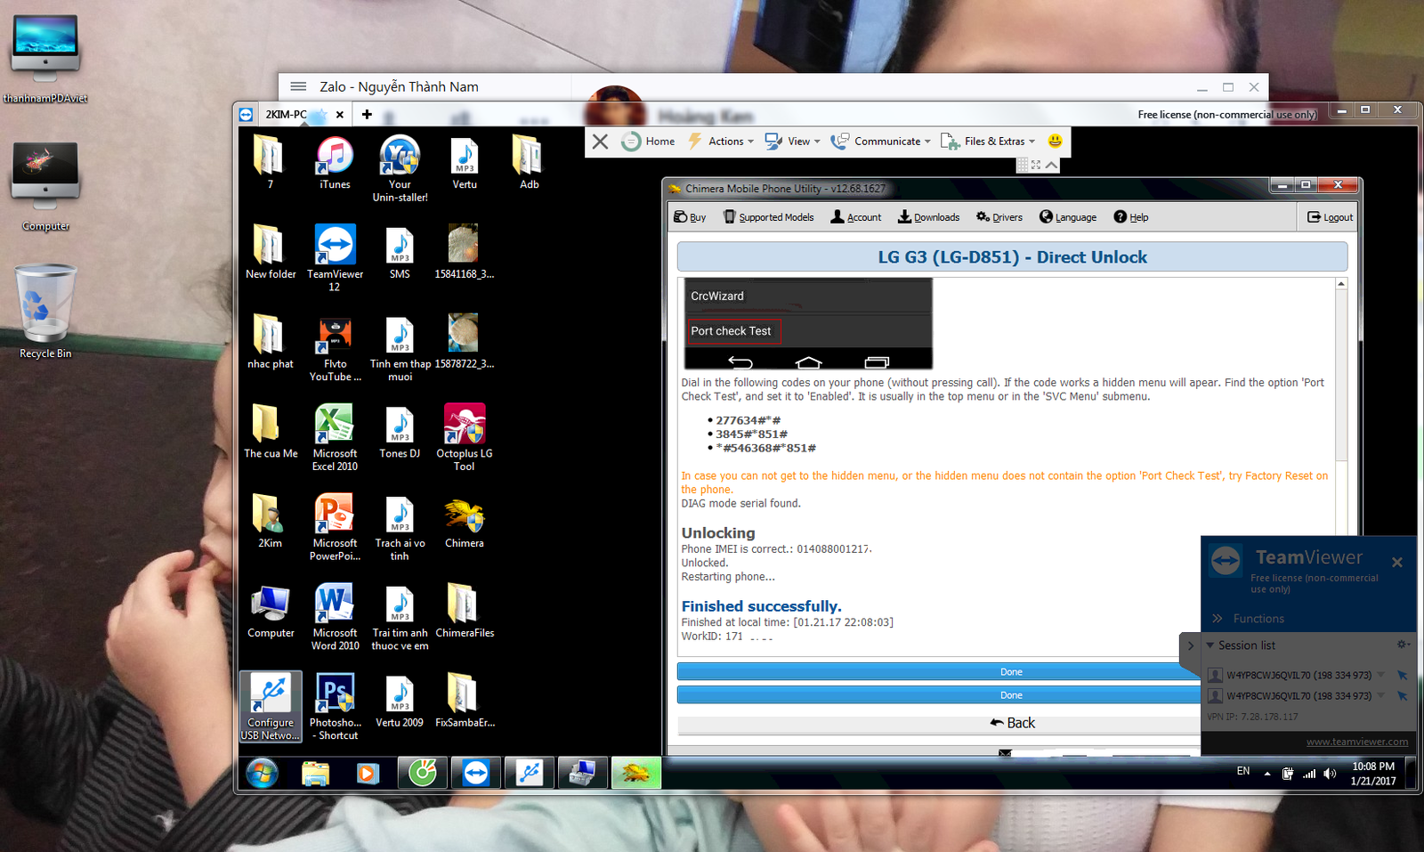Open Flvto YouTube shortcut
Image resolution: width=1424 pixels, height=852 pixels.
pyautogui.click(x=335, y=348)
